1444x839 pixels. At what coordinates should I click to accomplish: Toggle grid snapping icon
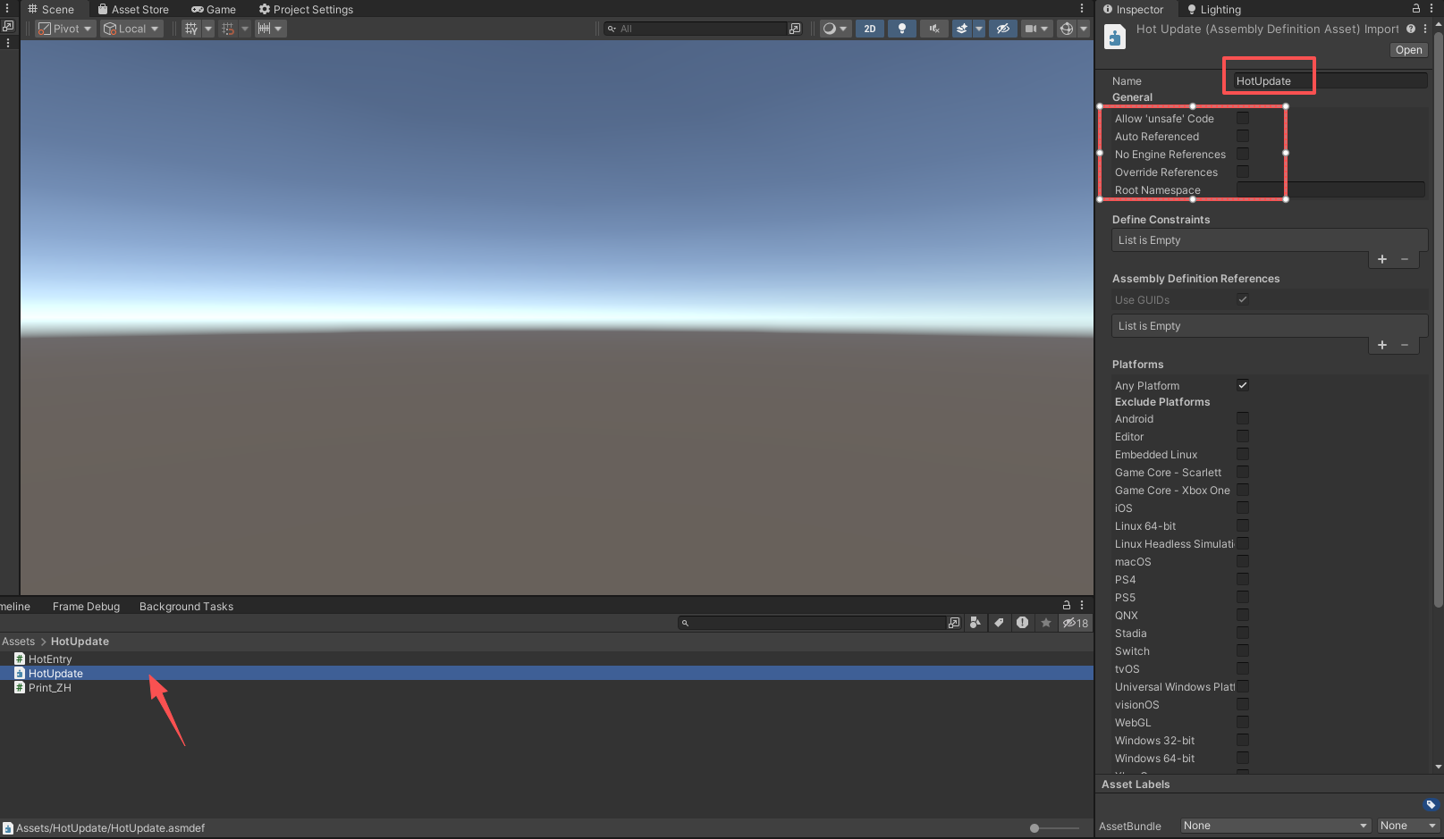[228, 29]
